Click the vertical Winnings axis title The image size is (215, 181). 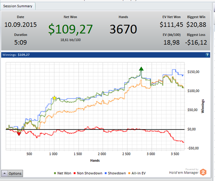click(202, 106)
